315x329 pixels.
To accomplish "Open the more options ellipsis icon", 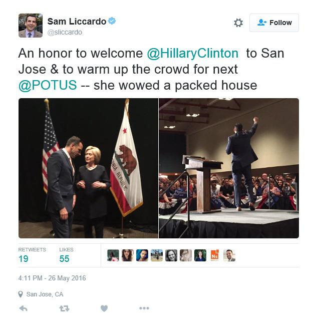I will click(x=144, y=308).
